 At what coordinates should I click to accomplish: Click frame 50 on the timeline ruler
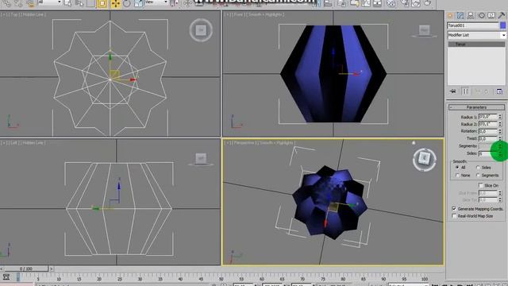click(221, 278)
